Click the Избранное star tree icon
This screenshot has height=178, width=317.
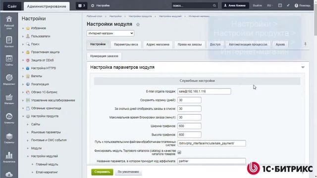(x=28, y=28)
